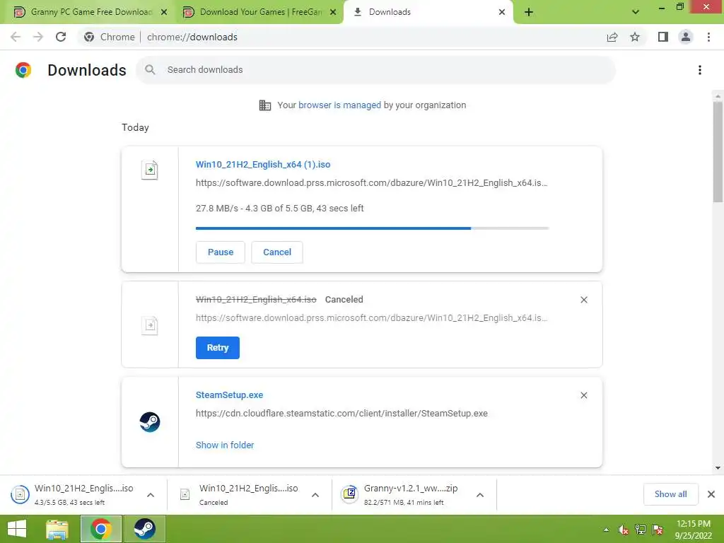Screen dimensions: 724x543
Task: Select the Downloads tab
Action: click(428, 12)
